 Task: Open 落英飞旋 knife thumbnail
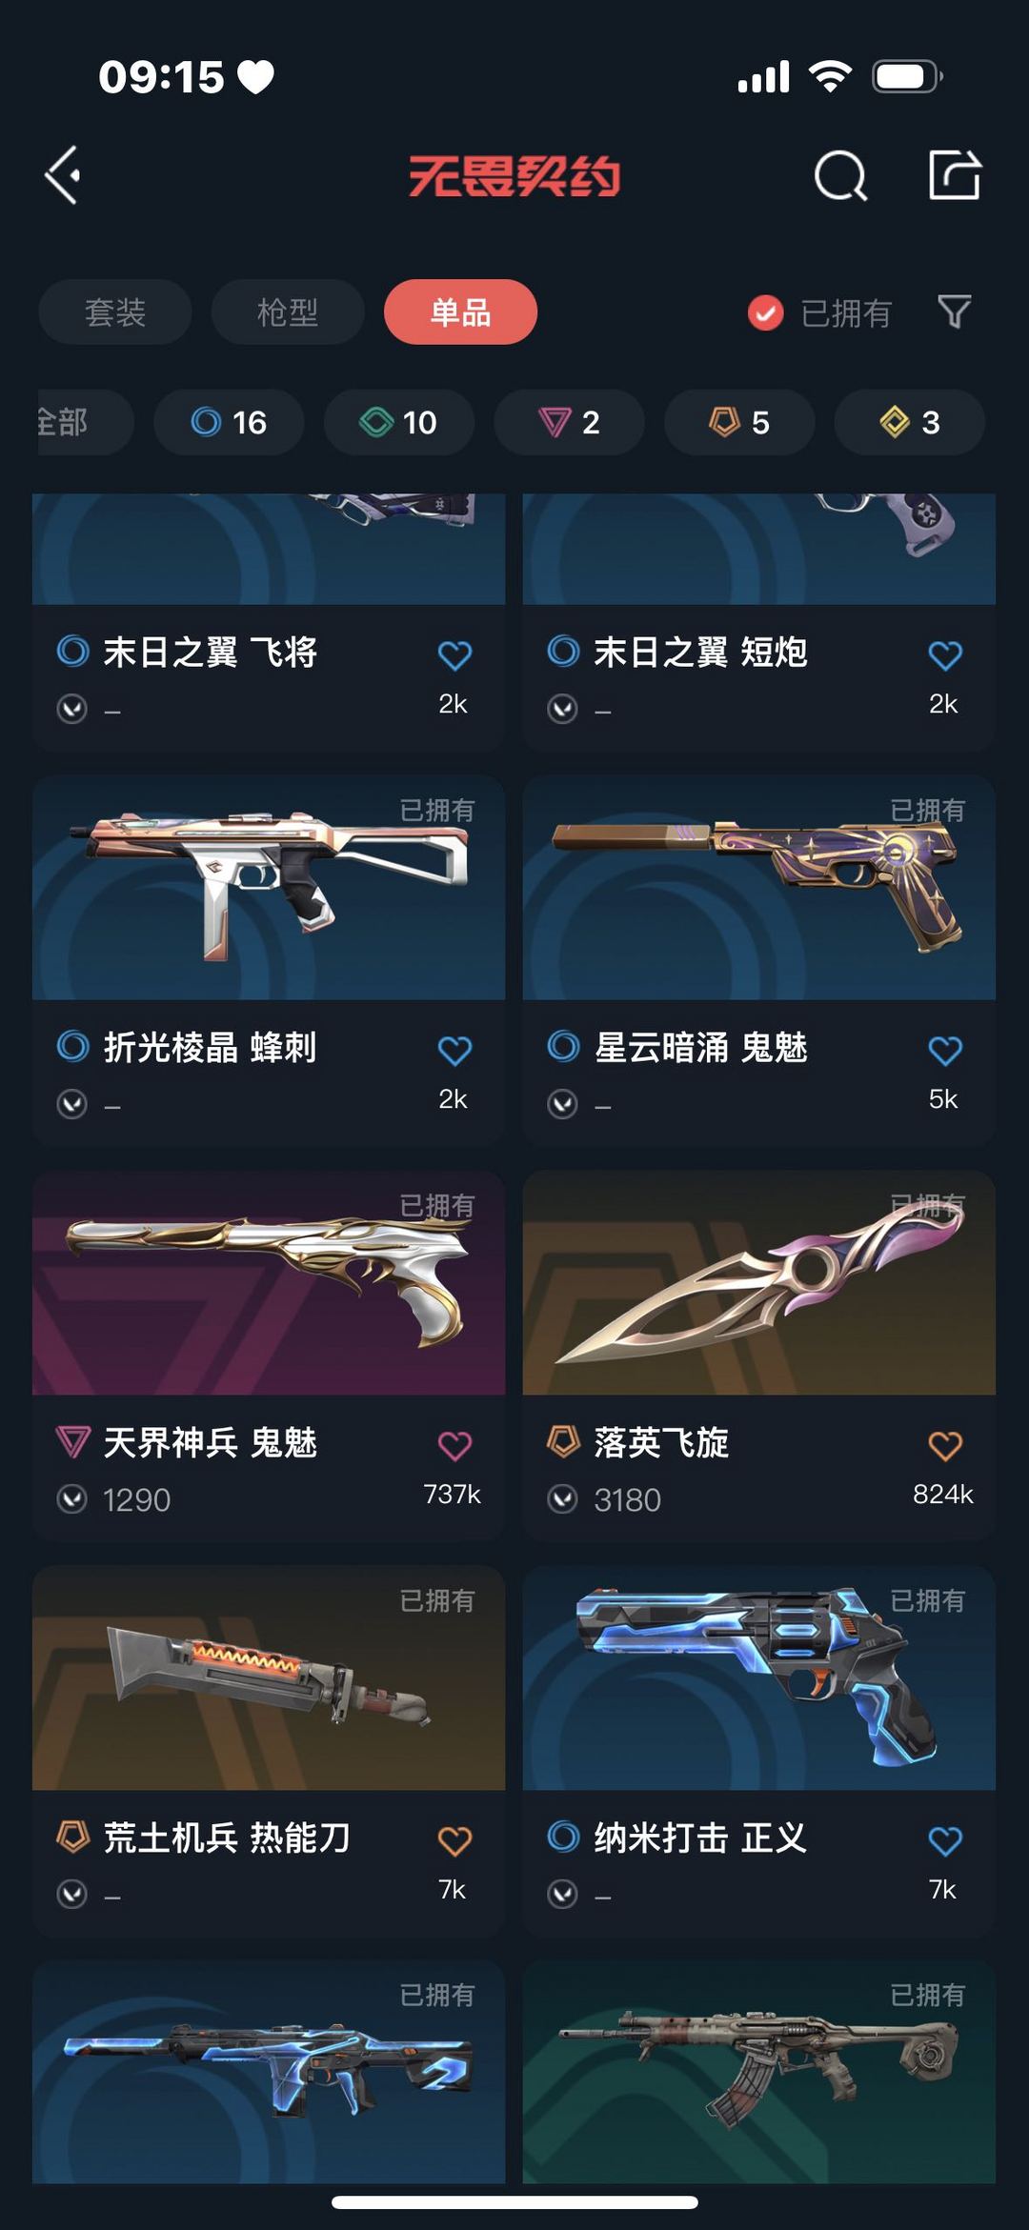pyautogui.click(x=759, y=1282)
